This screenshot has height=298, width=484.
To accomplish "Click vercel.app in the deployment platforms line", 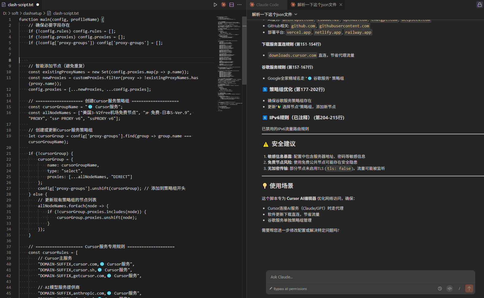I will coord(299,32).
